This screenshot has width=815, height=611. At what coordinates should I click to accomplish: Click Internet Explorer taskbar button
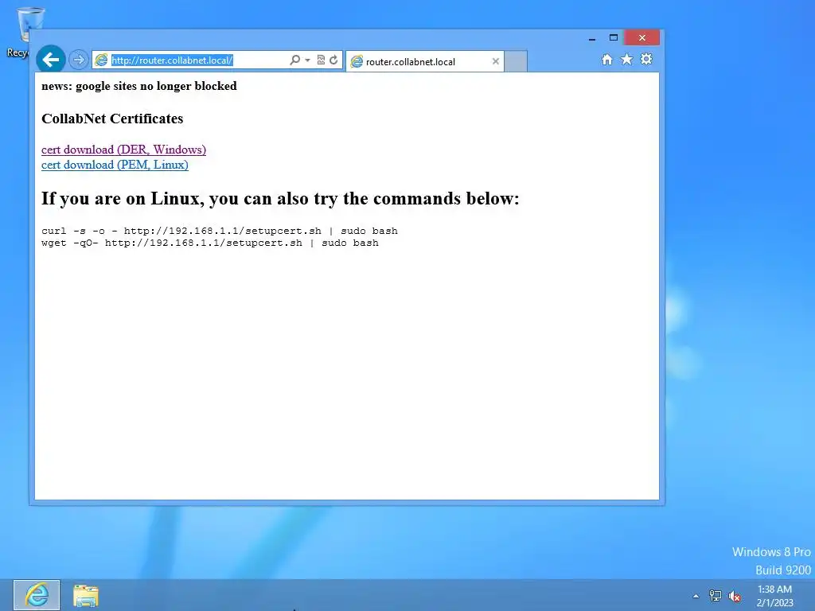click(x=37, y=595)
